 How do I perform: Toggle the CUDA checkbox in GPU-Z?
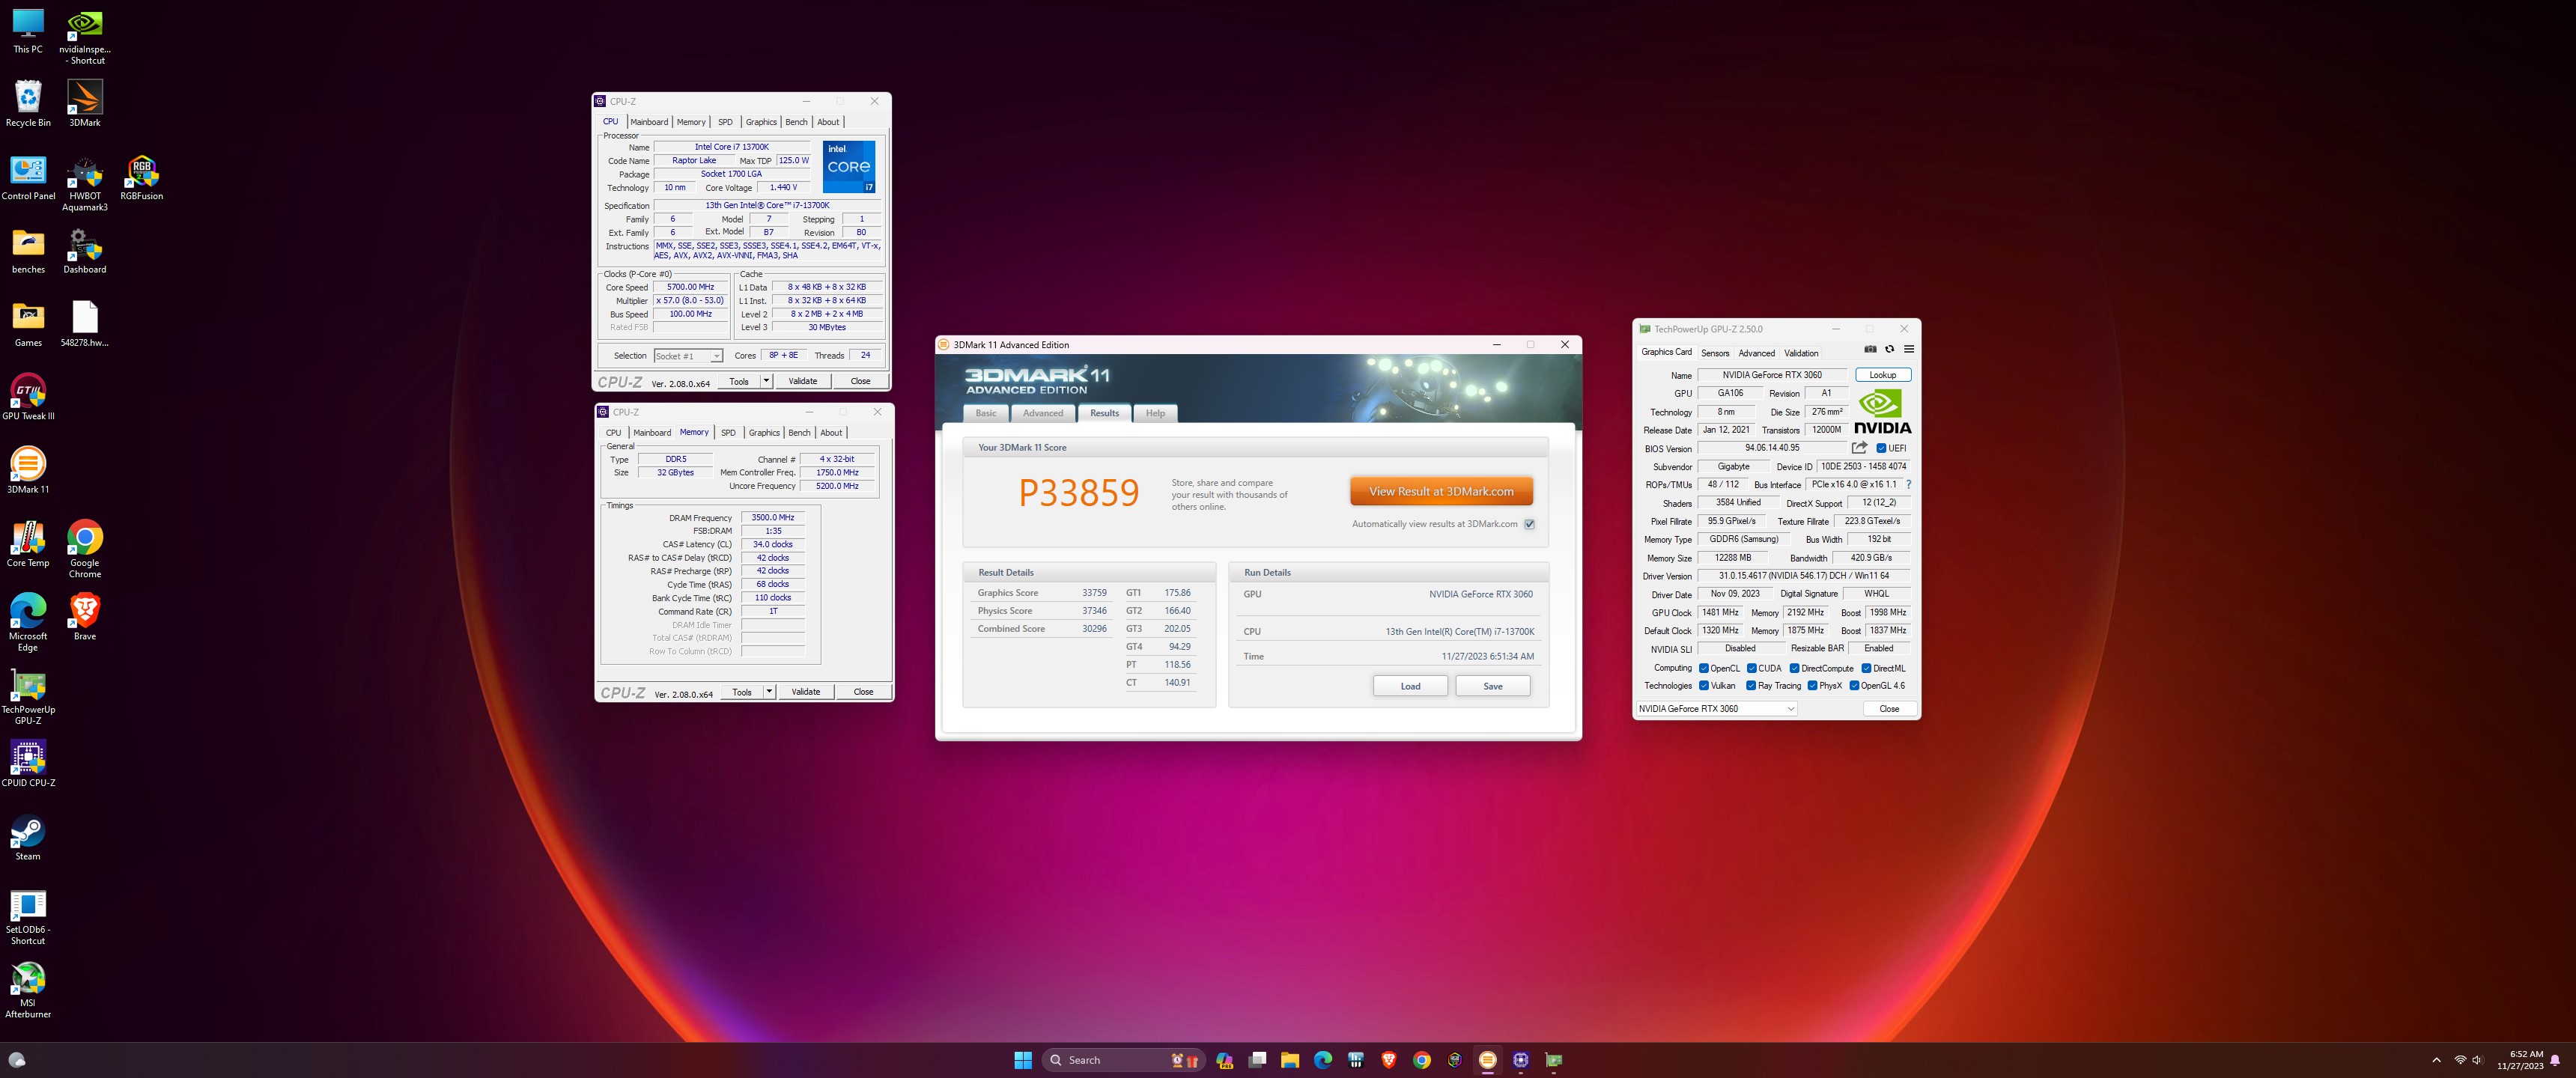pos(1752,668)
